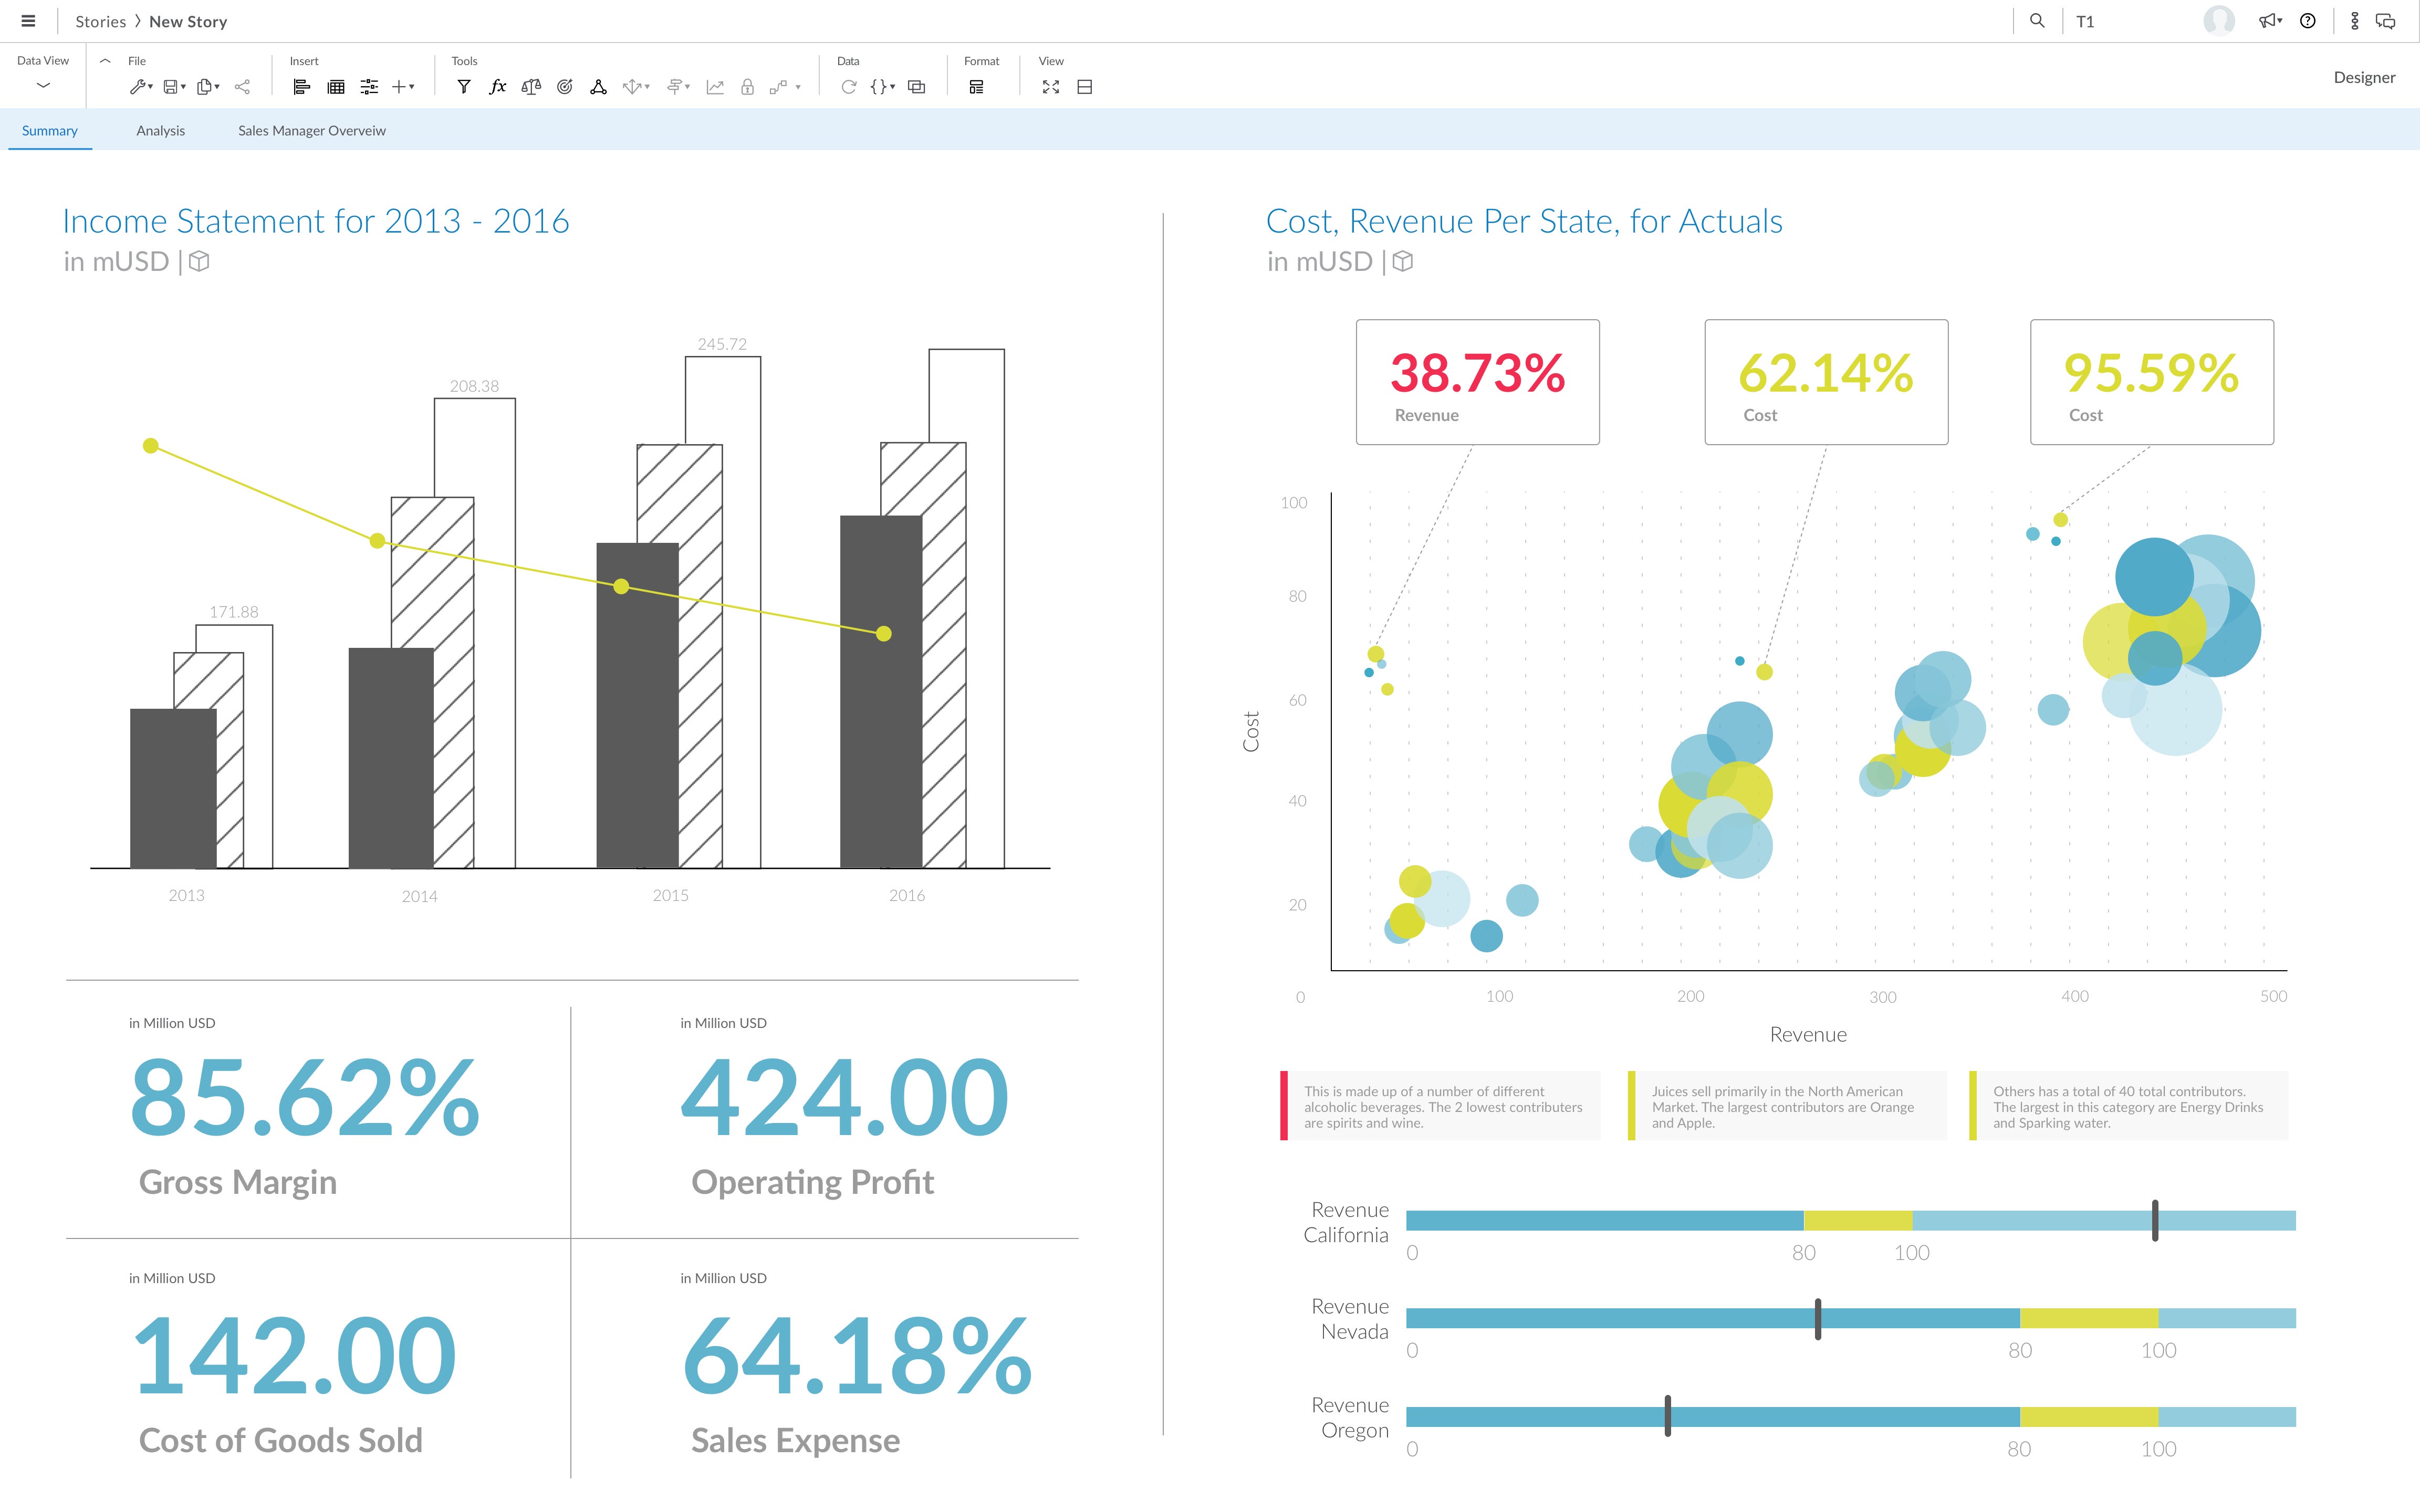
Task: Open the Sales Manager Overveiw tab
Action: (x=311, y=131)
